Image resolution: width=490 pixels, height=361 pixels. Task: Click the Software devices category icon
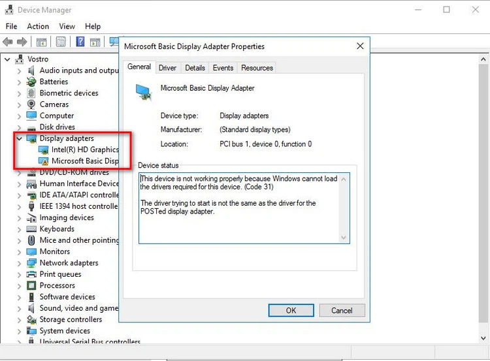tap(31, 297)
